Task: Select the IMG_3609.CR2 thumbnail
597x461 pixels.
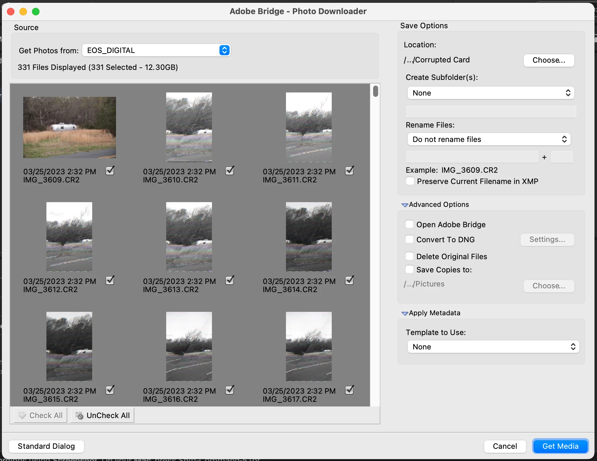Action: point(70,127)
